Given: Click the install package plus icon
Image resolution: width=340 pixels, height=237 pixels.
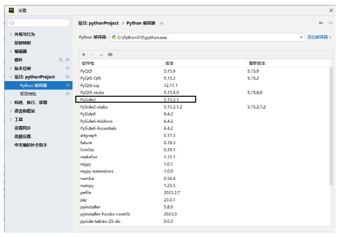Looking at the screenshot, I should point(84,55).
